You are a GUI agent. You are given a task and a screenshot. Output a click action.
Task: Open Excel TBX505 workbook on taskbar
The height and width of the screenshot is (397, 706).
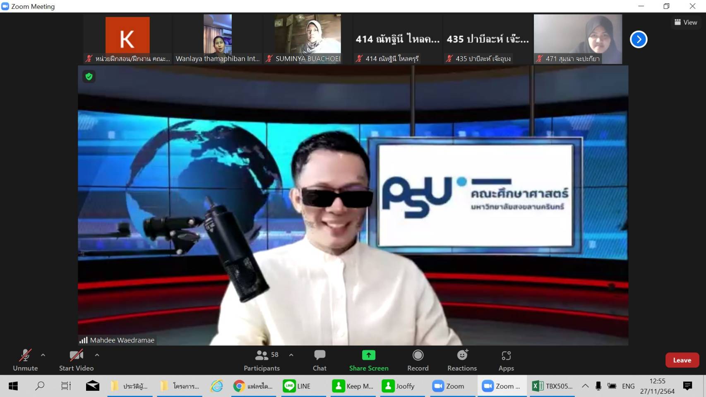pyautogui.click(x=552, y=386)
